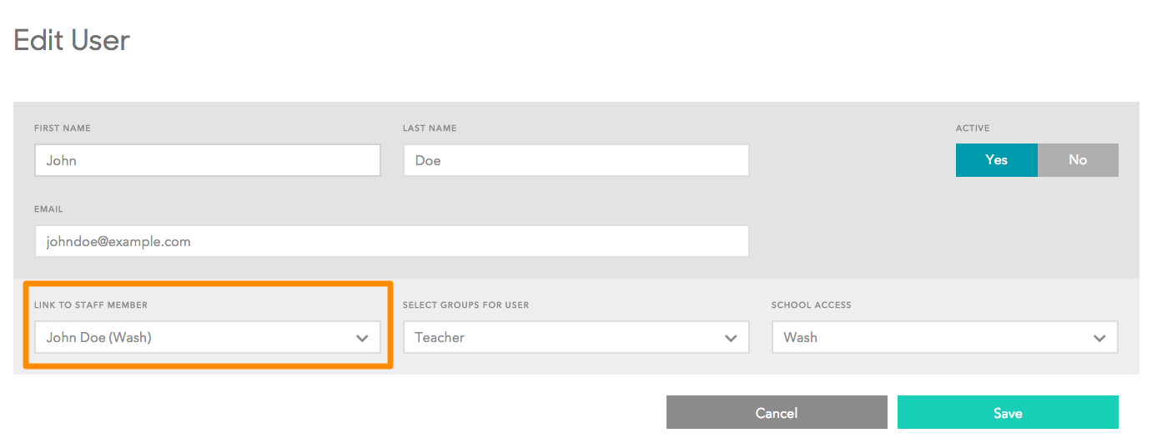Open the John Doe (Wash) staff member dropdown
Viewport: 1157px width, 448px height.
pos(207,337)
